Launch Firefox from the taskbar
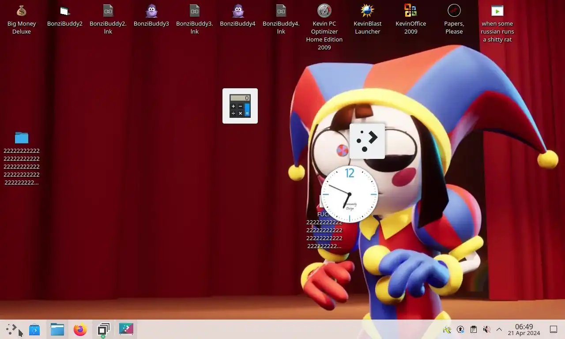The image size is (565, 339). point(80,329)
